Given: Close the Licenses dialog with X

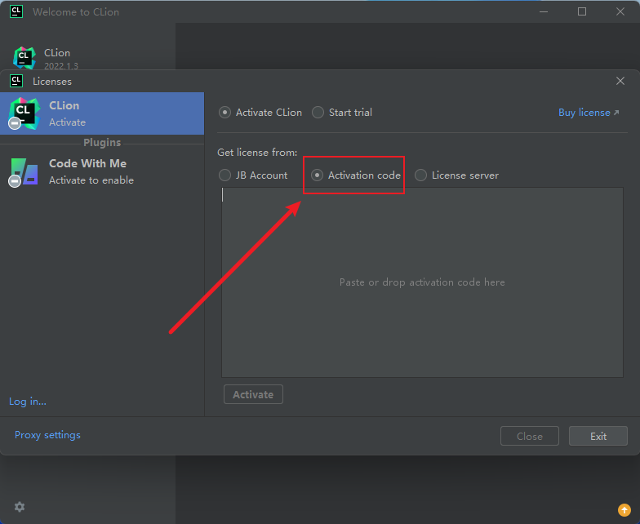Looking at the screenshot, I should point(620,81).
